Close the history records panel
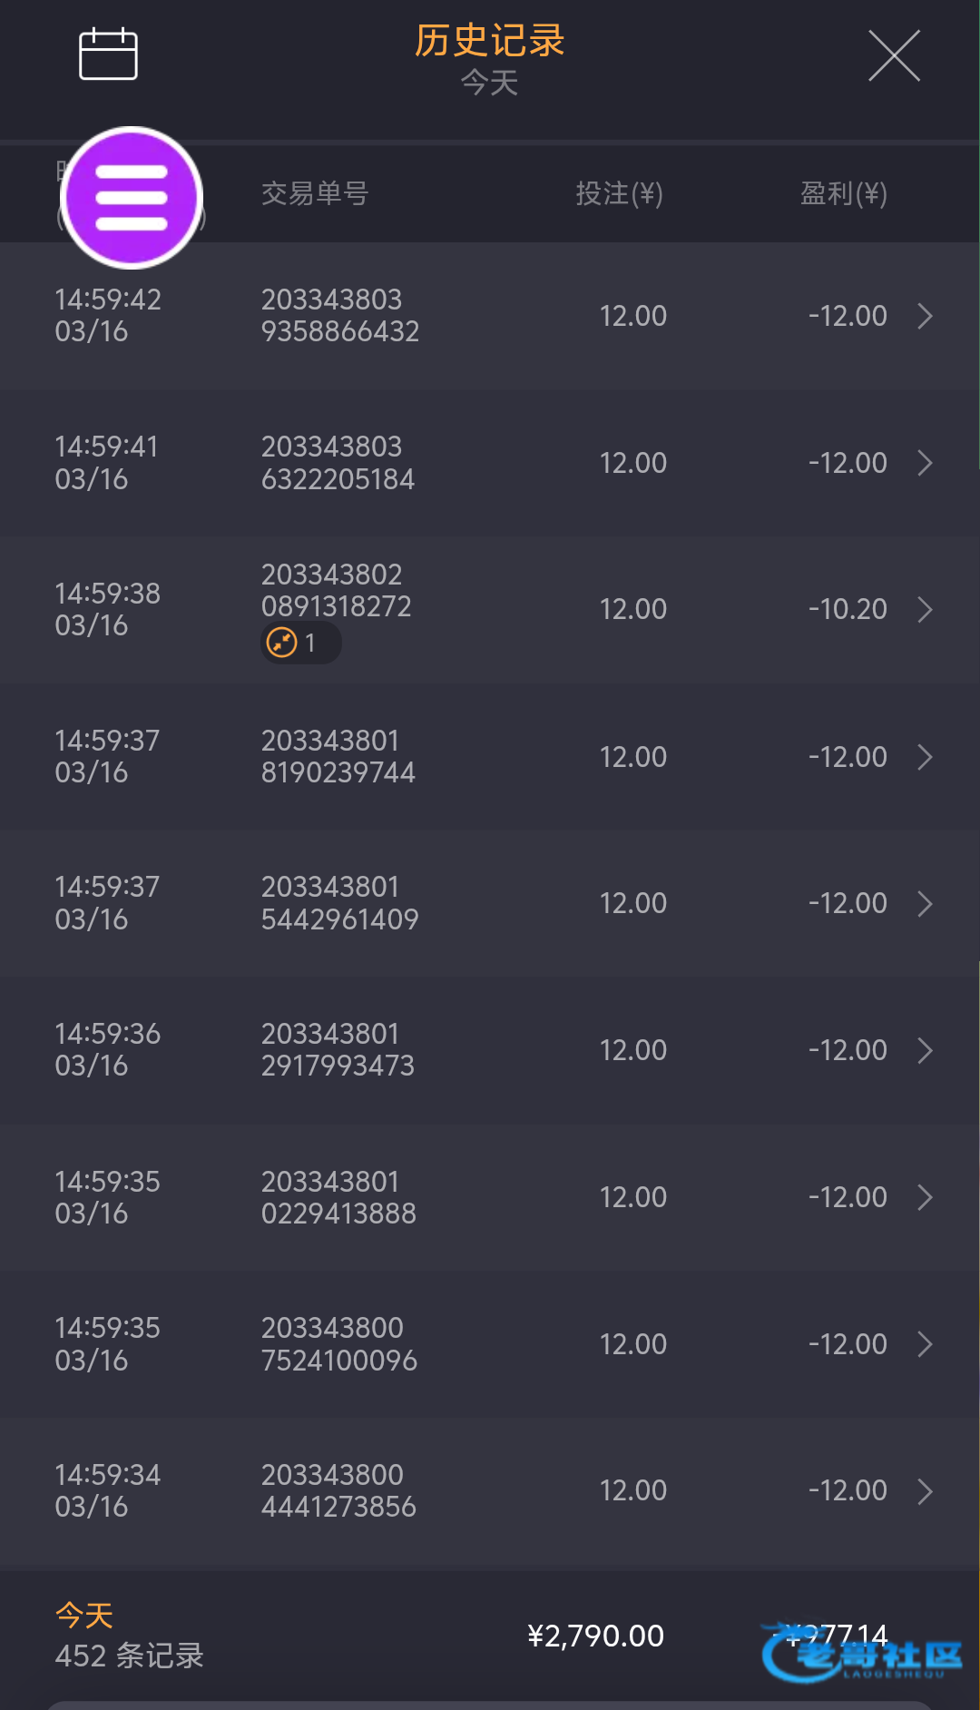Image resolution: width=980 pixels, height=1710 pixels. tap(894, 55)
